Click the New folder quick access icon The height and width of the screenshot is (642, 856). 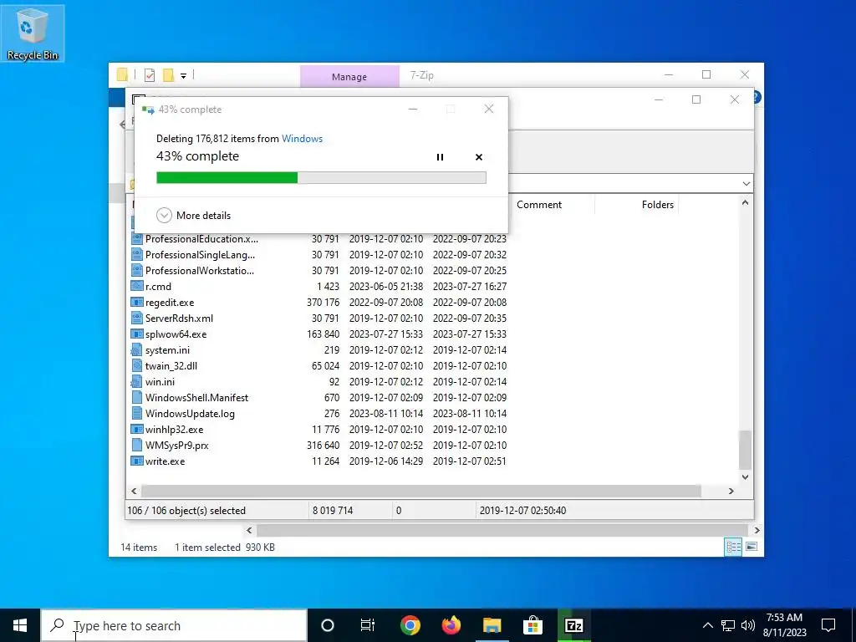click(x=169, y=75)
